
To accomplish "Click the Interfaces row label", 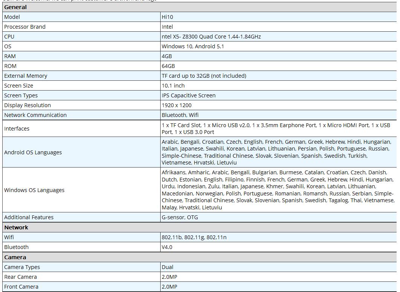I will (17, 129).
